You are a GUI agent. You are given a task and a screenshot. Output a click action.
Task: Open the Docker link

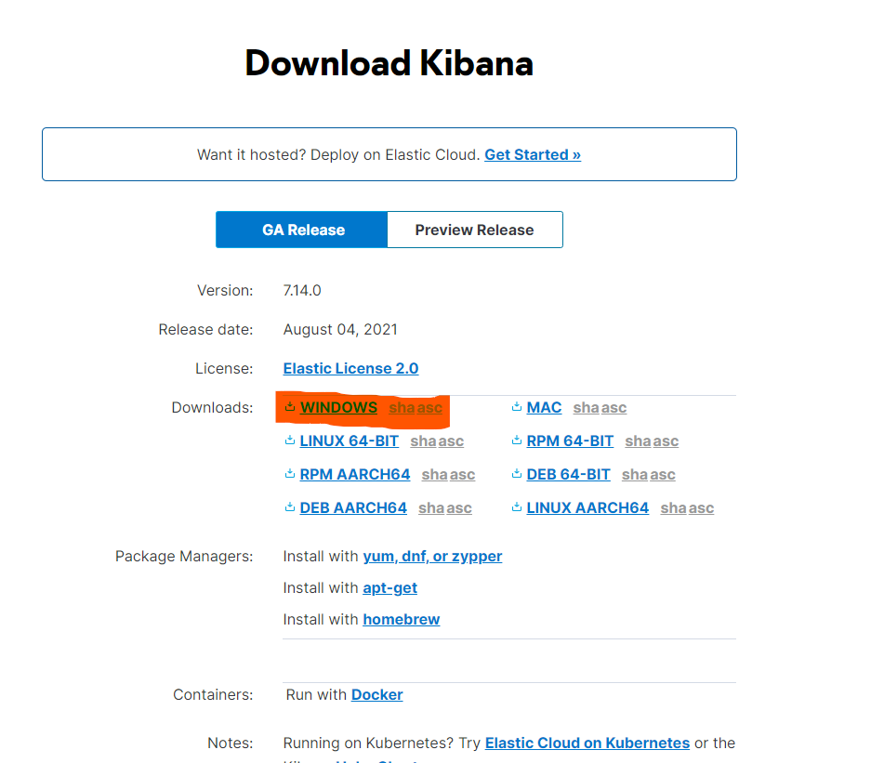(377, 694)
